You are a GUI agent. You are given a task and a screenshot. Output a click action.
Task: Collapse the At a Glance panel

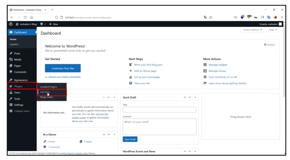[x=114, y=135]
